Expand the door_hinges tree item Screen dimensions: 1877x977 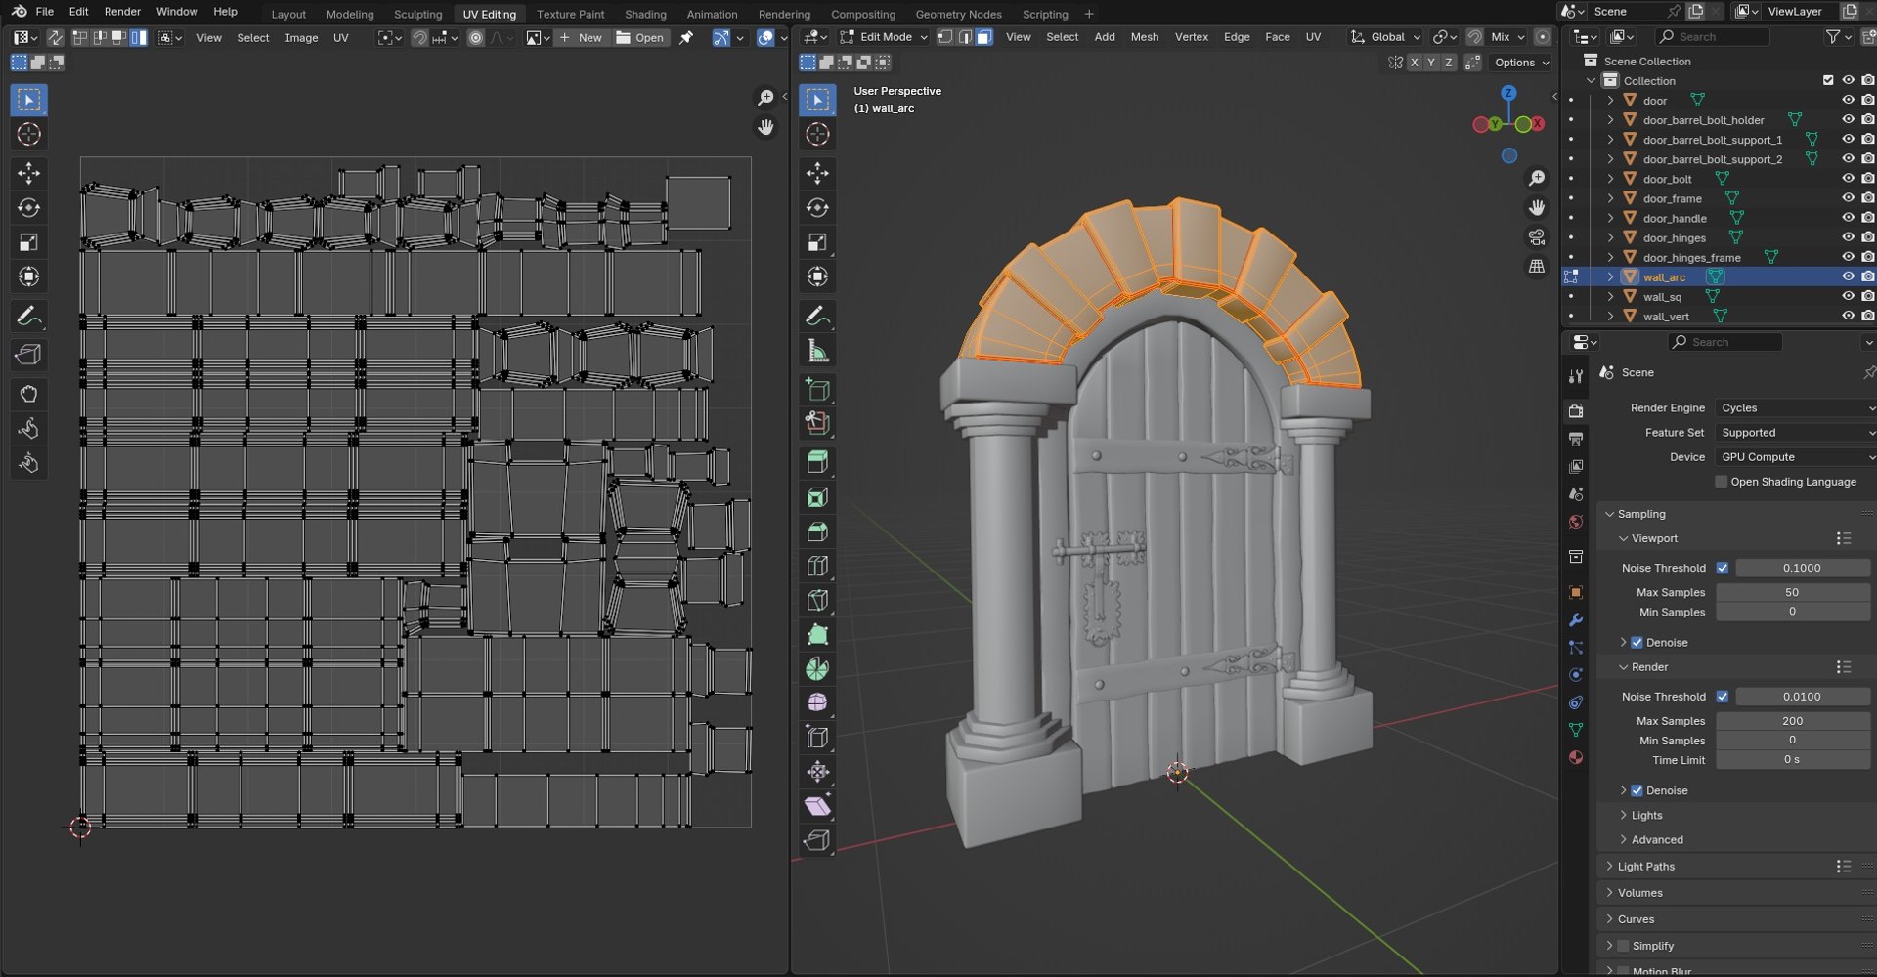click(x=1610, y=237)
